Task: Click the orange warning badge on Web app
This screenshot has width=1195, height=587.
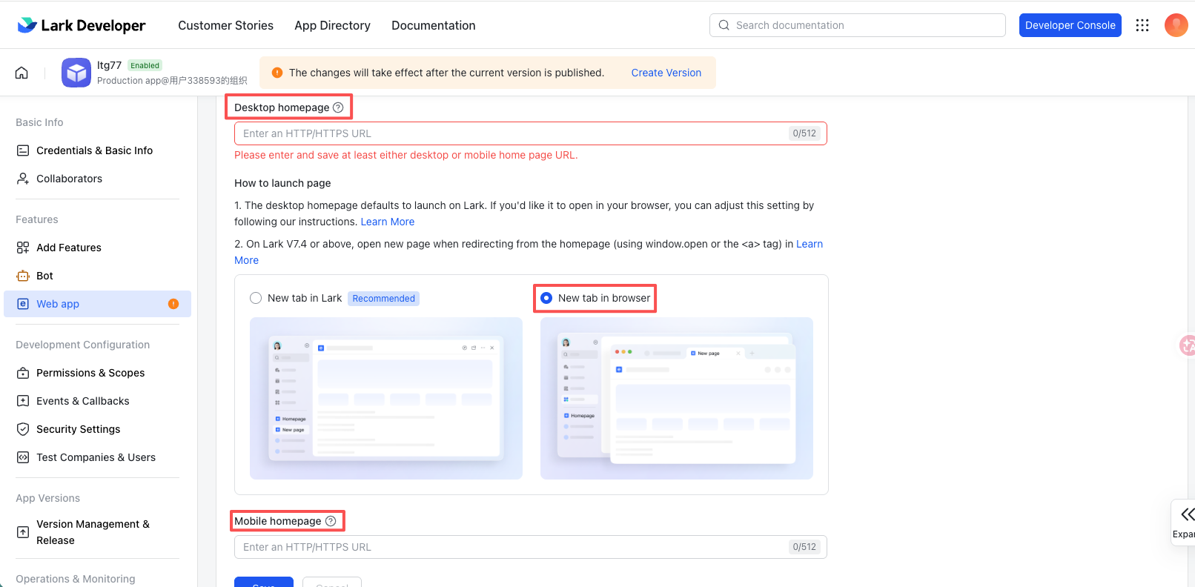Action: pos(173,304)
